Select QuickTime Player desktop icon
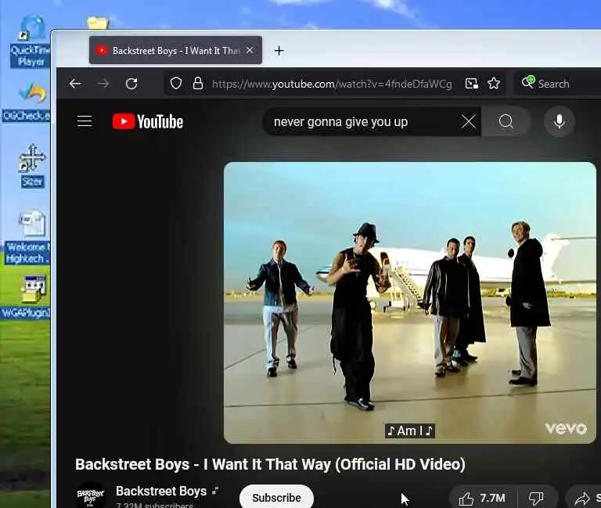Viewport: 601px width, 508px height. point(31,41)
